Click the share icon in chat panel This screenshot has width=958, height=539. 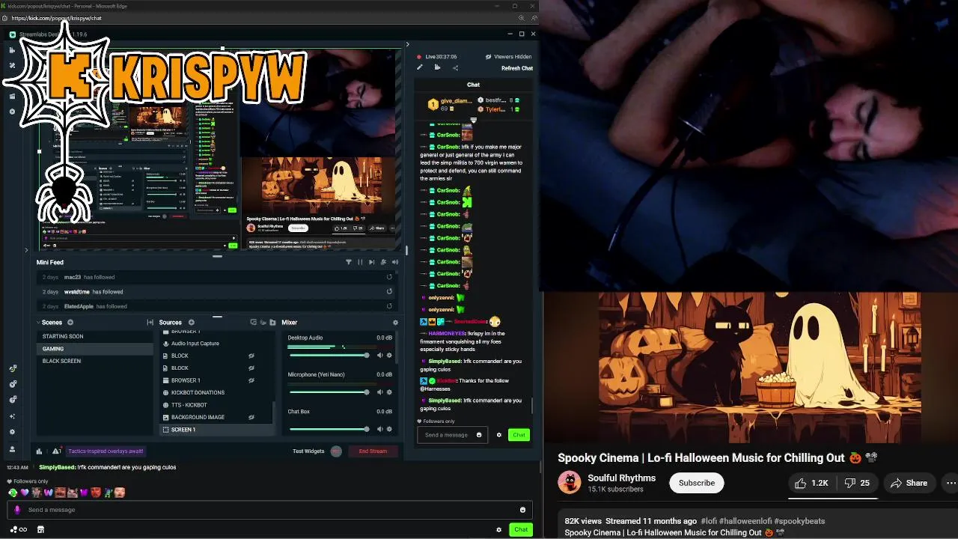(x=455, y=67)
